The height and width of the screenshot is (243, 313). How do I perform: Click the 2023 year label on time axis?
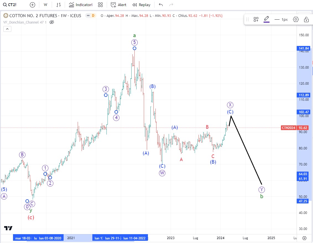(171, 238)
